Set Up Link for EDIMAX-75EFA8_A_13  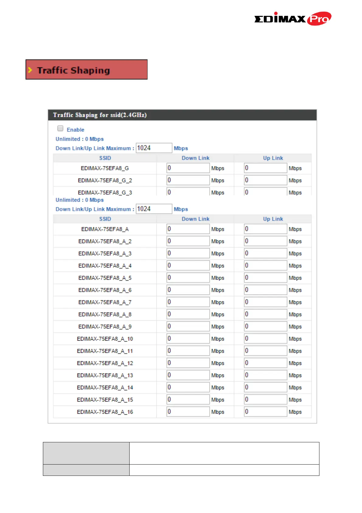(266, 375)
